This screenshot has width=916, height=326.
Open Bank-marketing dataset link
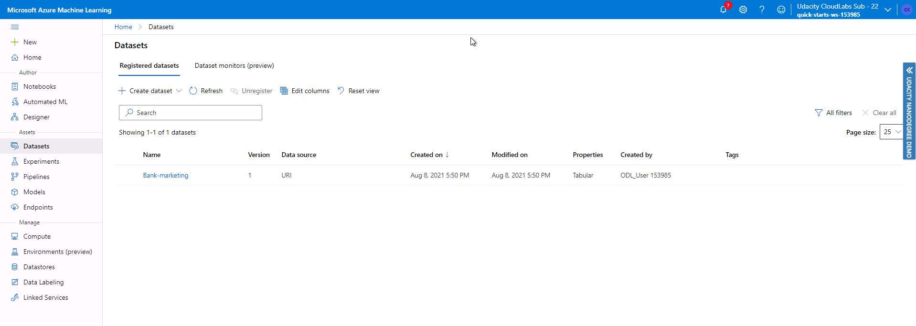tap(166, 175)
